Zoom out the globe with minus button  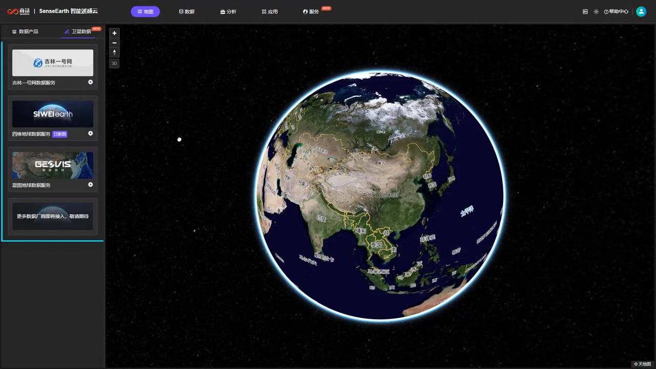[x=114, y=43]
